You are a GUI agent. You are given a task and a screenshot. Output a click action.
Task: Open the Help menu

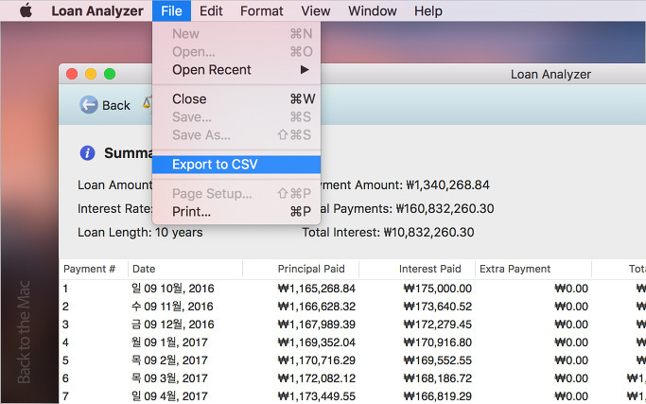428,10
